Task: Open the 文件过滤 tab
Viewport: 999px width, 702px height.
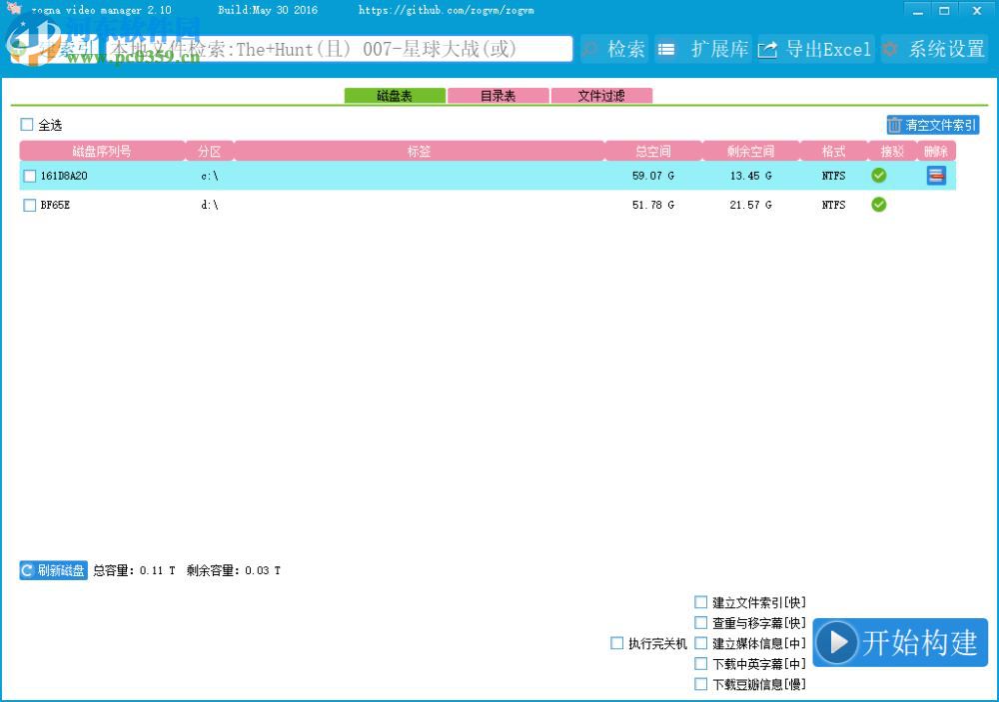Action: [602, 95]
